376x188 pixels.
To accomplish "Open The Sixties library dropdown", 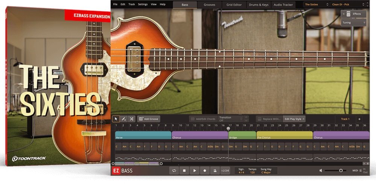I will [315, 5].
